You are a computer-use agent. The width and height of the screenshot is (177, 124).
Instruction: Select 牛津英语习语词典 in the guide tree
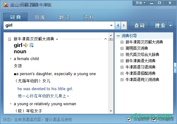click(x=140, y=67)
